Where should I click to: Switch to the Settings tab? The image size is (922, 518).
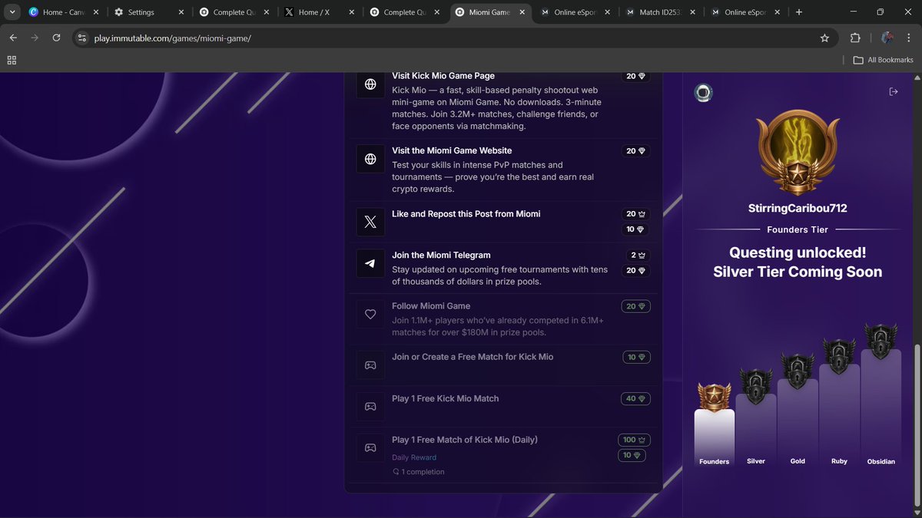pyautogui.click(x=148, y=12)
